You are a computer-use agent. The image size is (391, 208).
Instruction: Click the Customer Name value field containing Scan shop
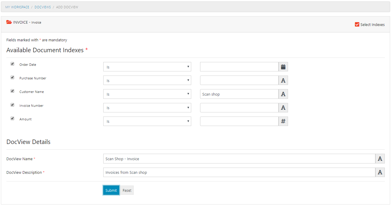point(239,94)
